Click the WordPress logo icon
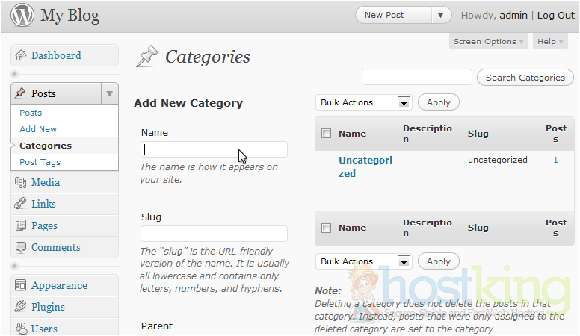The height and width of the screenshot is (336, 580). coord(22,16)
